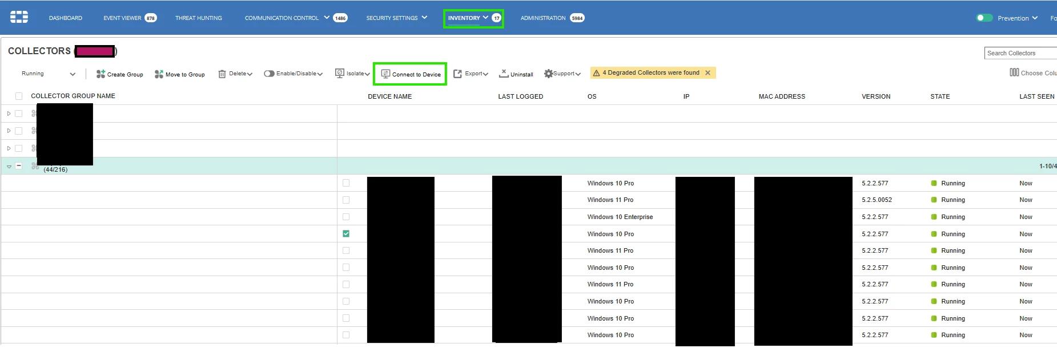Go to Administration tab
The width and height of the screenshot is (1057, 348).
(x=543, y=18)
